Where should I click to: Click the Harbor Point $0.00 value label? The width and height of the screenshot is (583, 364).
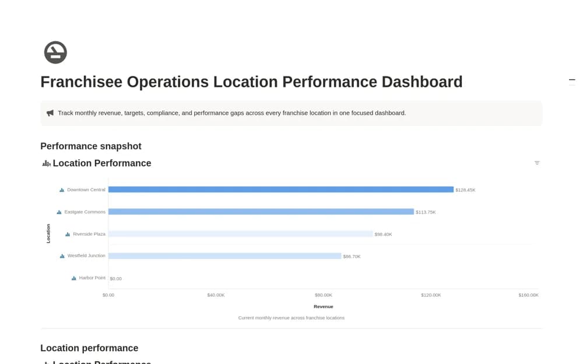[x=115, y=278]
